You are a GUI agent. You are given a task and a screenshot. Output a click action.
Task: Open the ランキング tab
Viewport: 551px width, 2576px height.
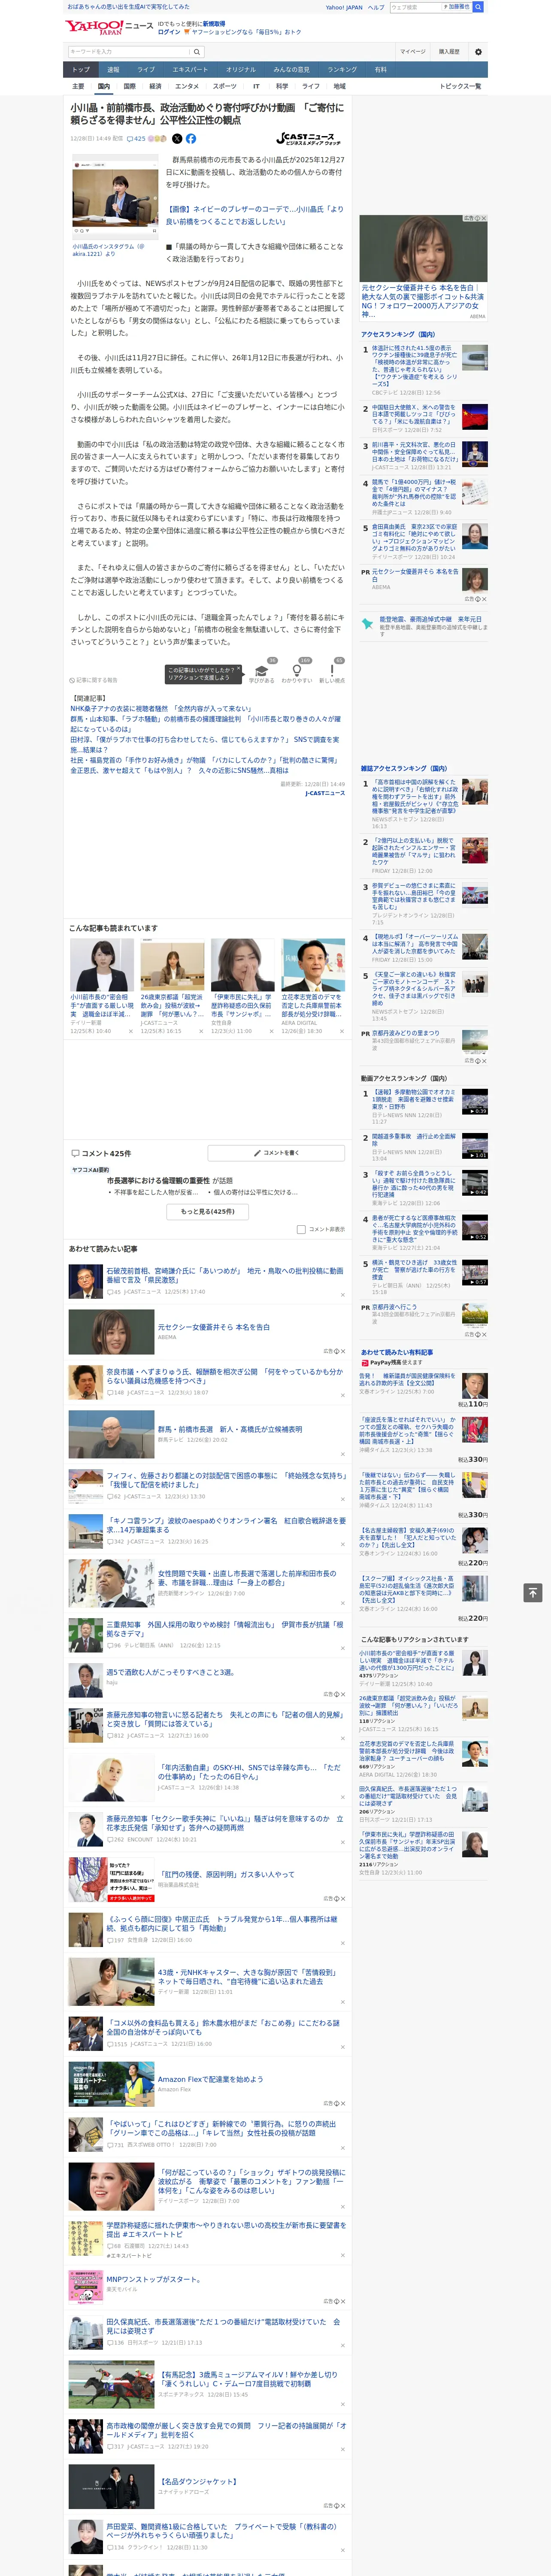pyautogui.click(x=342, y=70)
